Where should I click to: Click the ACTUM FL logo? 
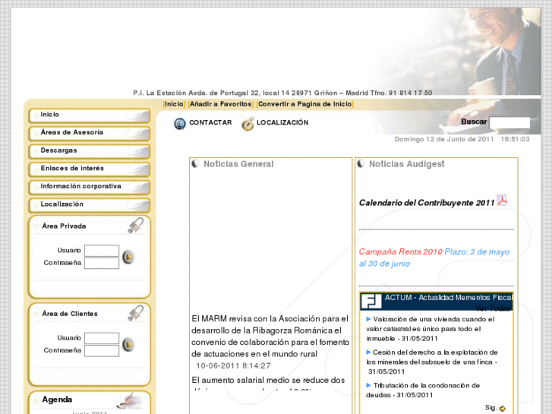[x=371, y=302]
